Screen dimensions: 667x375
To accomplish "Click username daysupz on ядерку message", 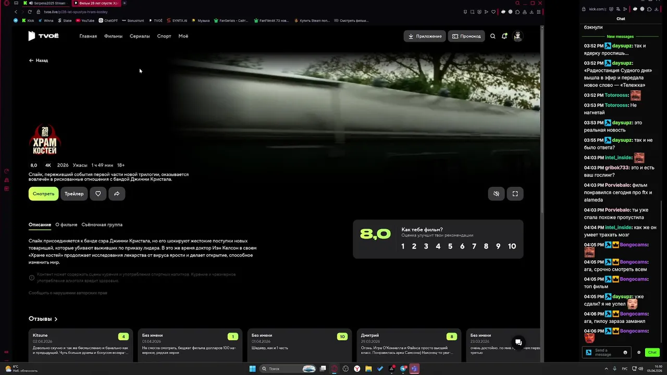I will click(x=621, y=46).
